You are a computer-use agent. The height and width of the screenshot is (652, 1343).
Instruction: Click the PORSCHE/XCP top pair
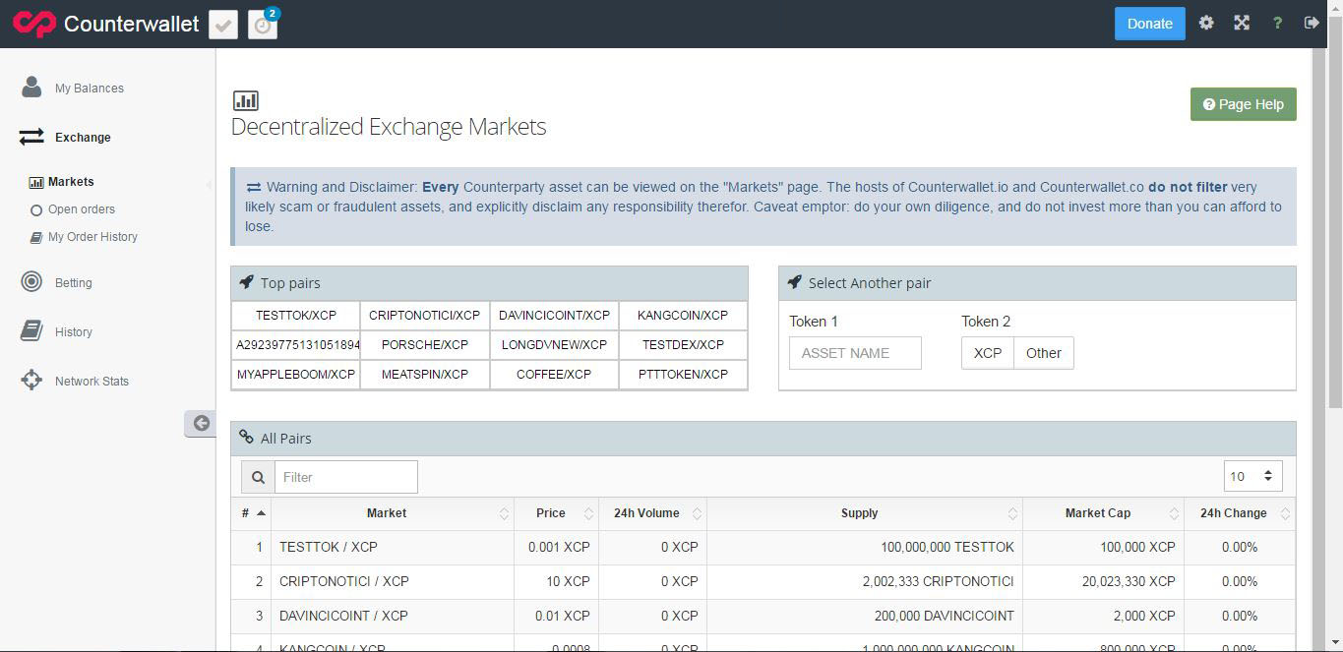click(x=424, y=345)
